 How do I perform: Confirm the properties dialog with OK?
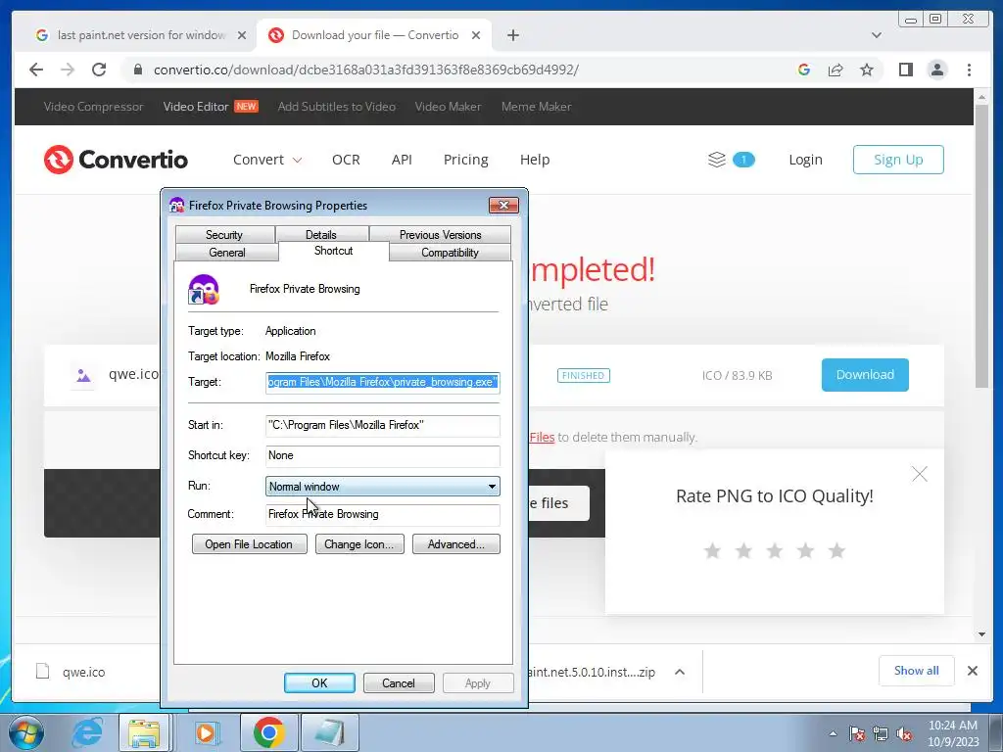click(319, 682)
